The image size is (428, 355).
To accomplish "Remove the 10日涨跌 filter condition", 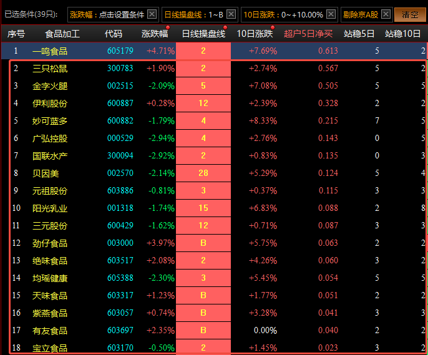I will pyautogui.click(x=331, y=14).
